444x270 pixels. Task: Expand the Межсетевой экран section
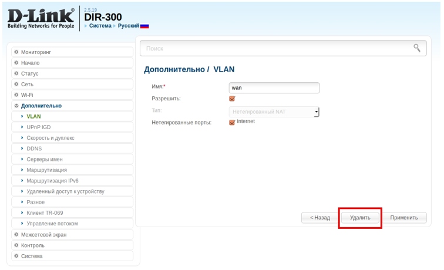[43, 234]
